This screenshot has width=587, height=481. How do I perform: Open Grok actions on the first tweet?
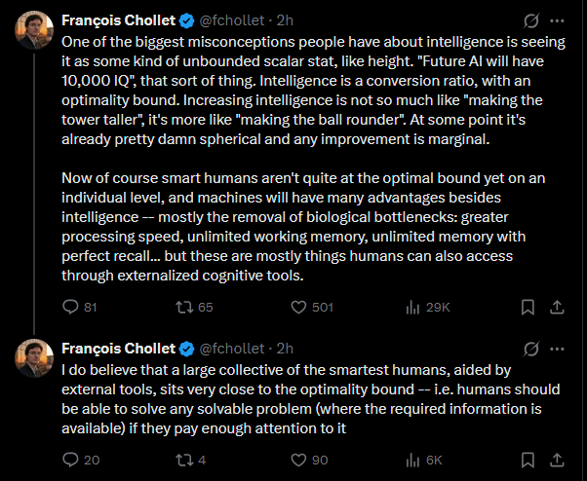[531, 19]
